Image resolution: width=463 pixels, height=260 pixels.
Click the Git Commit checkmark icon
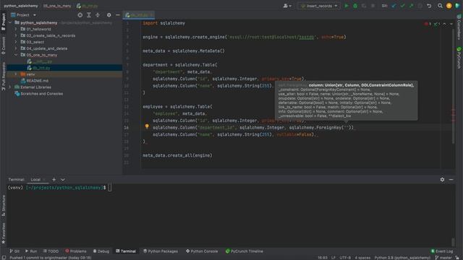coord(402,6)
